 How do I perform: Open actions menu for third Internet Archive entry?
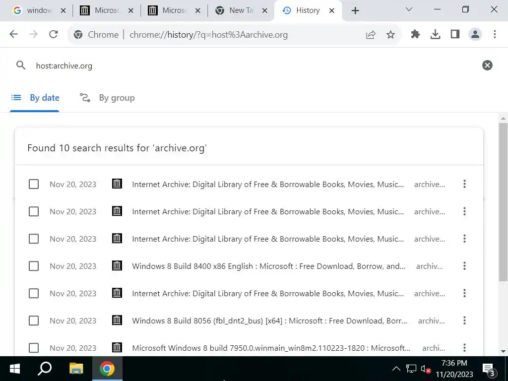(464, 239)
